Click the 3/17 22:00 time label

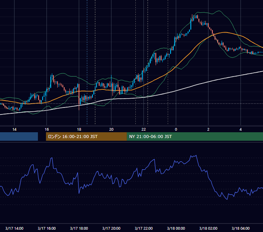(143, 228)
